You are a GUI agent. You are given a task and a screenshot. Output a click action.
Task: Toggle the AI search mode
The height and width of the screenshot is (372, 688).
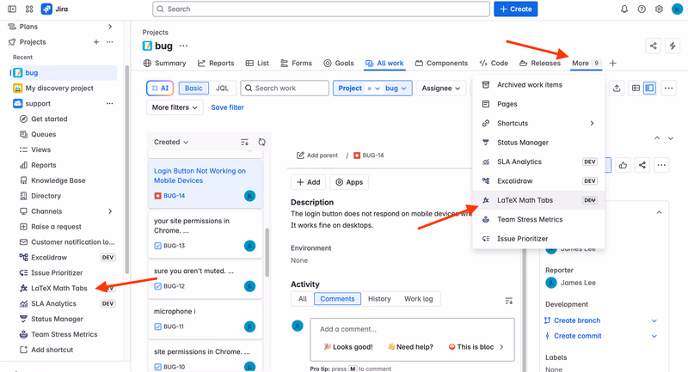pos(160,88)
